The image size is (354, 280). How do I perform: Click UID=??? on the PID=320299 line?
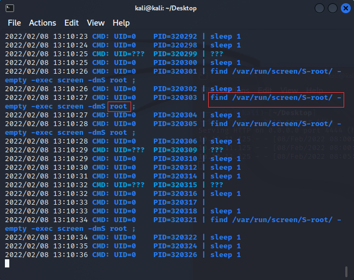tap(129, 54)
